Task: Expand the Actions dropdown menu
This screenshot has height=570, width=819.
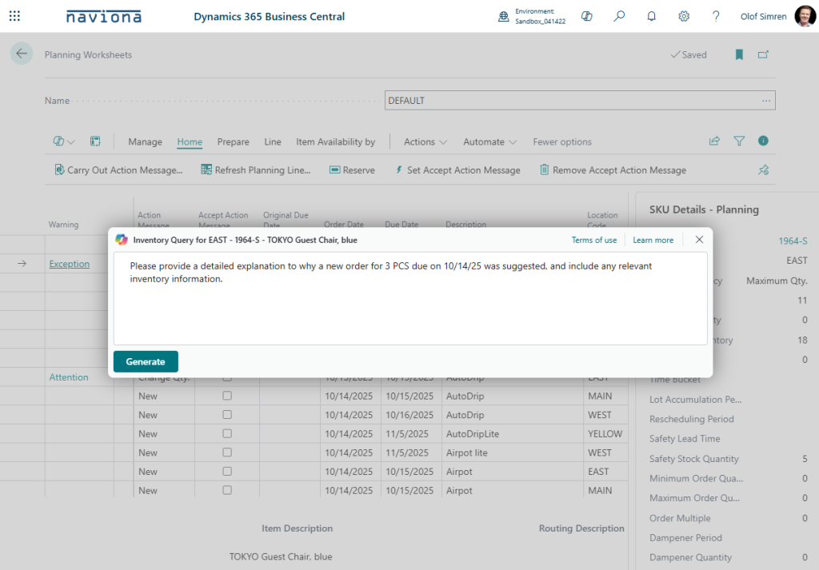Action: point(425,142)
